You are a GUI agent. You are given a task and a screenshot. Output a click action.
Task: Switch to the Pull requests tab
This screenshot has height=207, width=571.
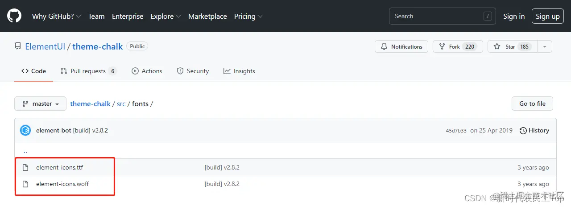[88, 71]
